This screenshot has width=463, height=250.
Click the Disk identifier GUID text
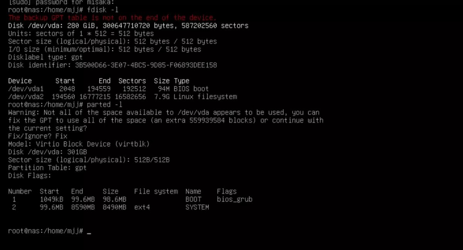144,65
